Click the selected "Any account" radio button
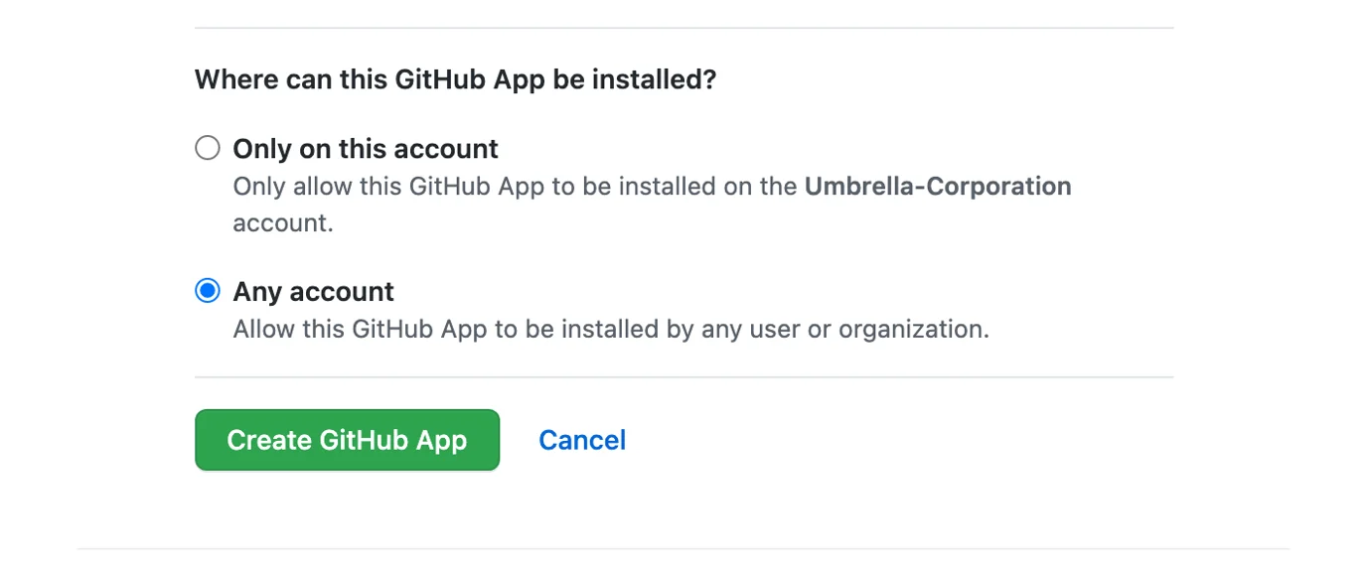 tap(207, 291)
